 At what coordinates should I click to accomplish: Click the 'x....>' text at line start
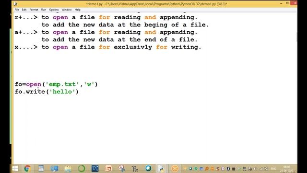coord(26,47)
